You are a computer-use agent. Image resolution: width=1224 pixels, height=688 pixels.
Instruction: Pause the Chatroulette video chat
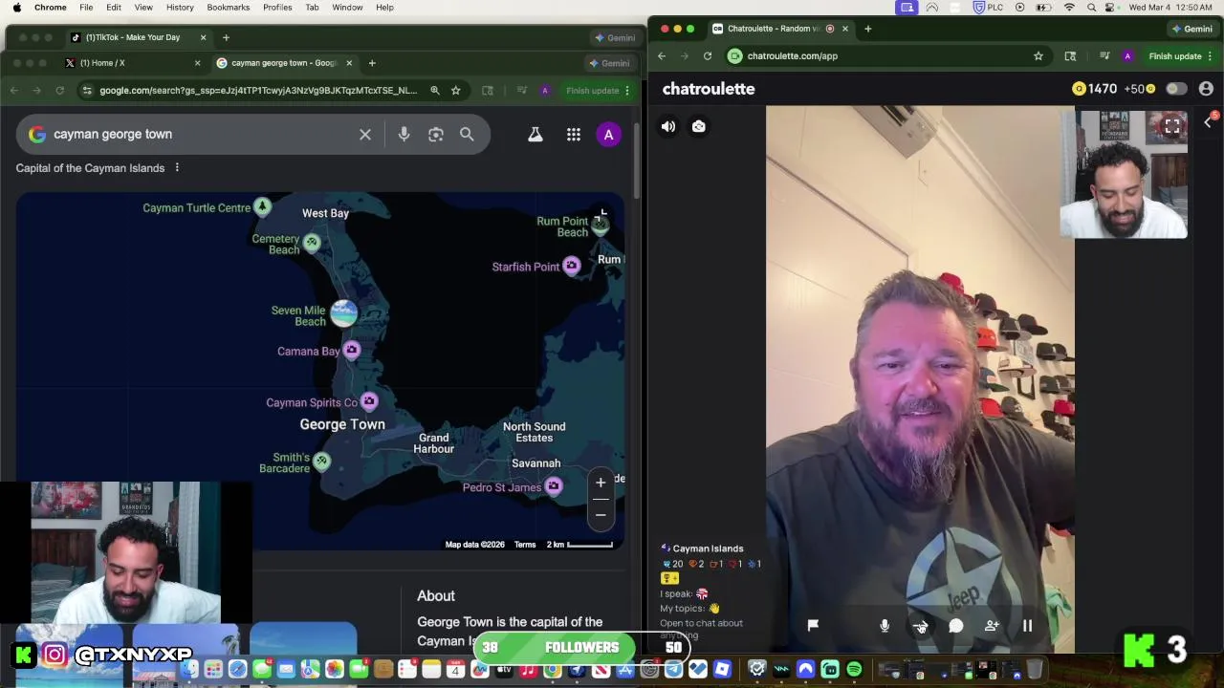pyautogui.click(x=1027, y=626)
